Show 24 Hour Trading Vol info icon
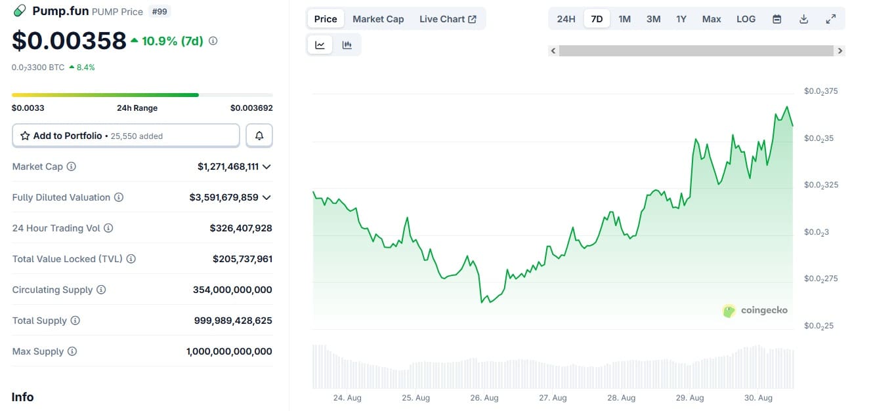871x411 pixels. (108, 228)
